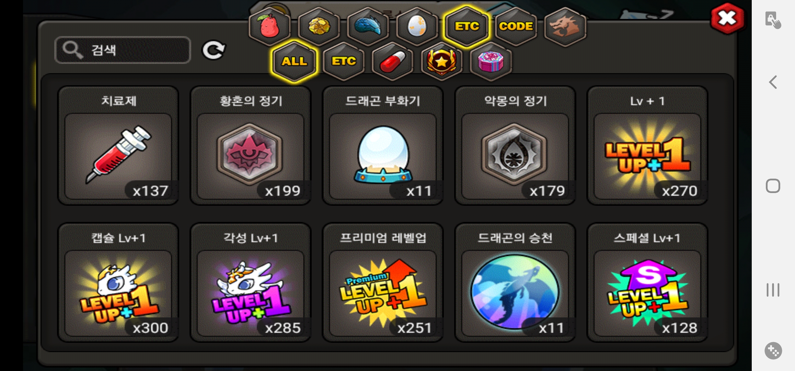Tap the Android back chevron
The height and width of the screenshot is (371, 795).
[x=773, y=82]
